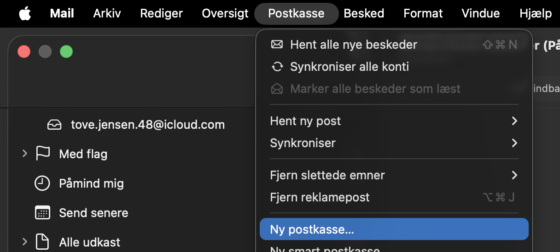Click the envelope icon for Hent alle nye beskeder
This screenshot has width=560, height=252.
click(x=277, y=45)
